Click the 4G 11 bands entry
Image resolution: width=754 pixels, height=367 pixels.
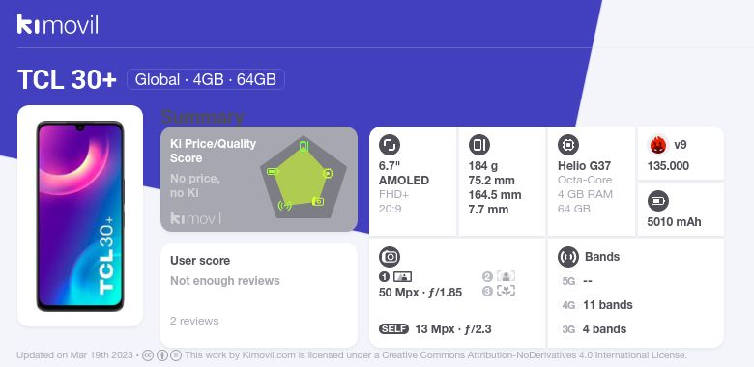click(x=597, y=305)
